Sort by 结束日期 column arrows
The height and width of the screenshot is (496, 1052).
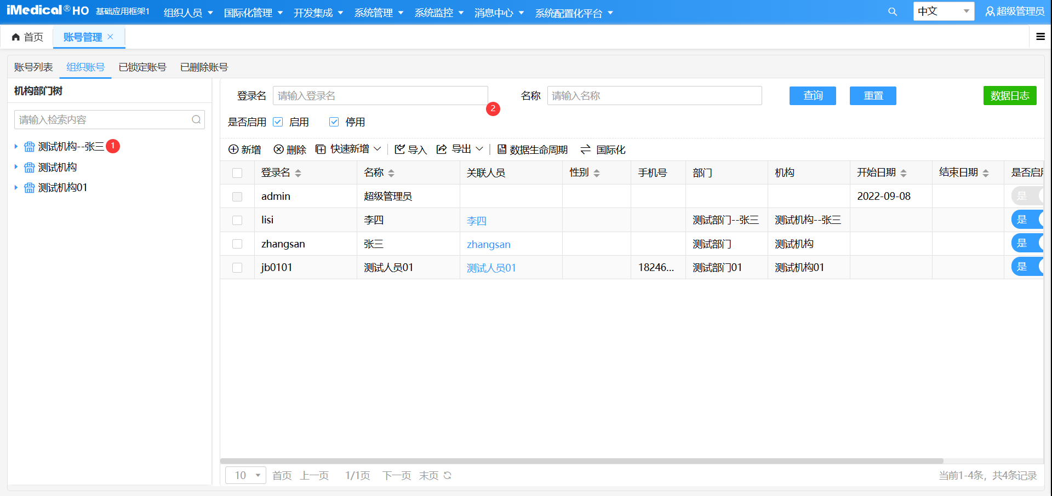986,173
